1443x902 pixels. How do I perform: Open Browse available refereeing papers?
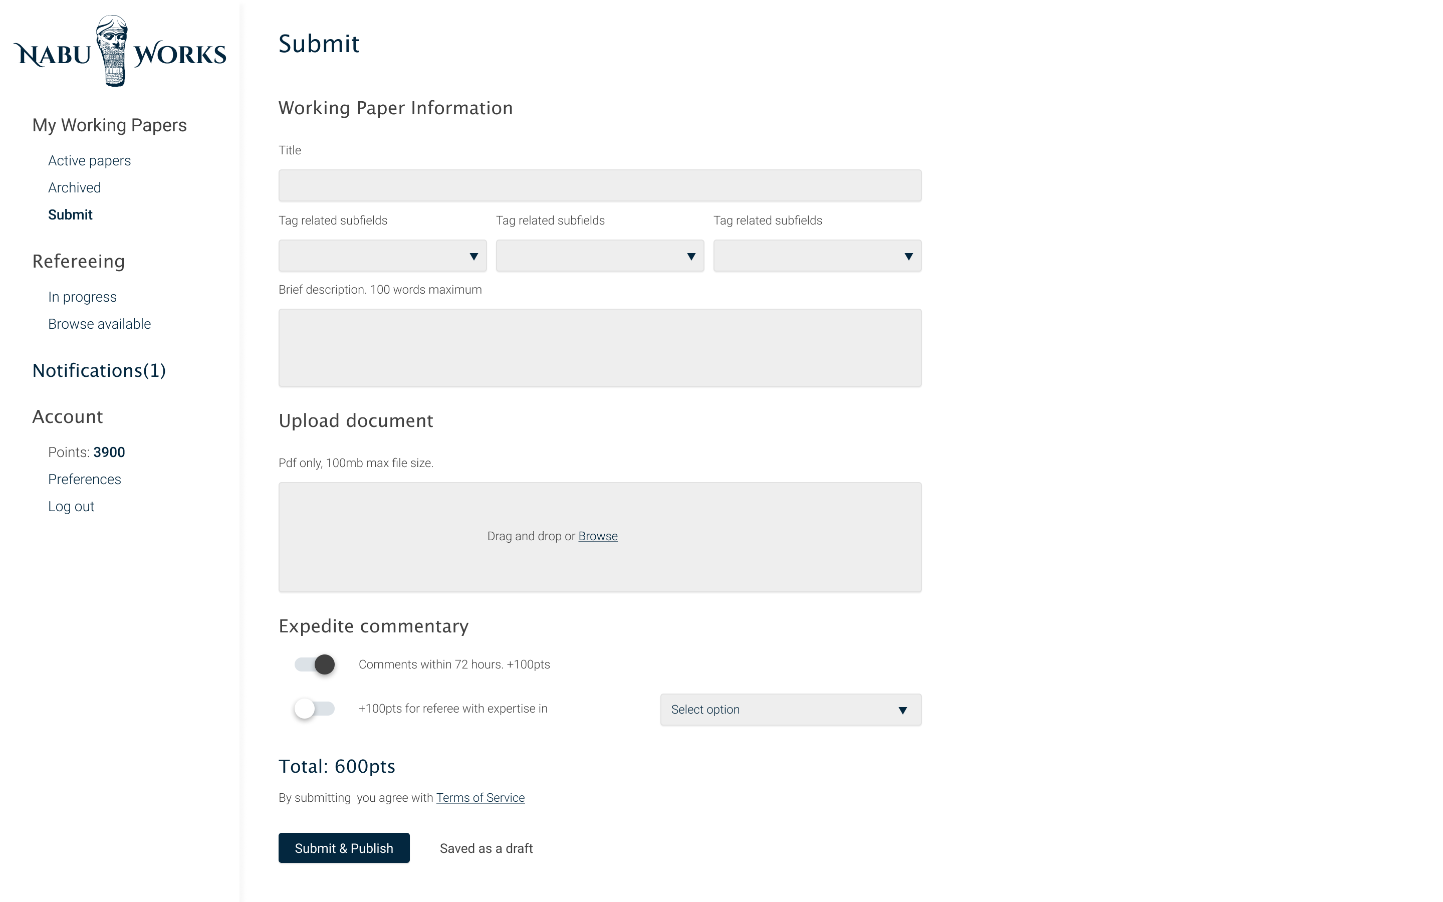coord(100,324)
